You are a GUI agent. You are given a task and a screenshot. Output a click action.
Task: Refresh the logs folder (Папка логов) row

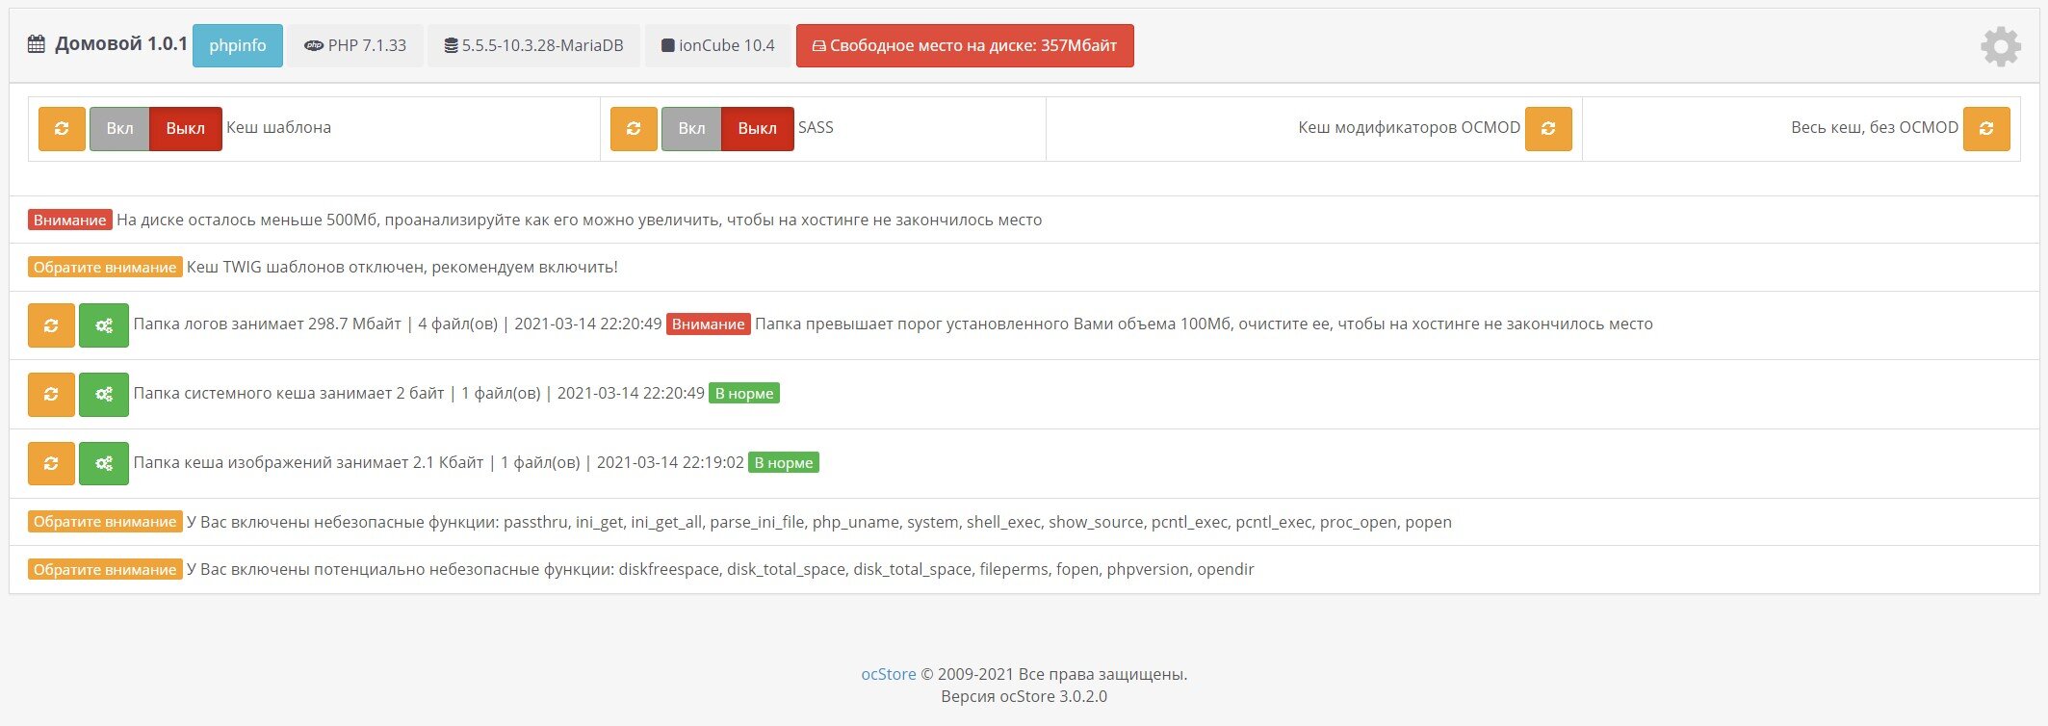(x=51, y=325)
